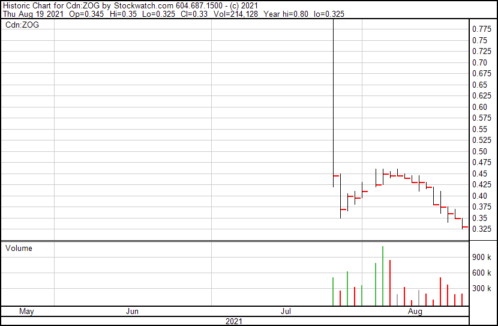Select the 0.65 price axis label
The height and width of the screenshot is (326, 498).
tap(479, 85)
